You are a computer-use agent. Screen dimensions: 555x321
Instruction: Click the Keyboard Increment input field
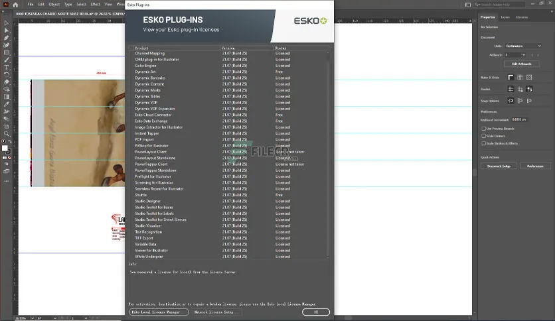(520, 119)
